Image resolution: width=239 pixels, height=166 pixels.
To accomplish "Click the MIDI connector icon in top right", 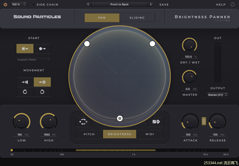I will pyautogui.click(x=233, y=4).
